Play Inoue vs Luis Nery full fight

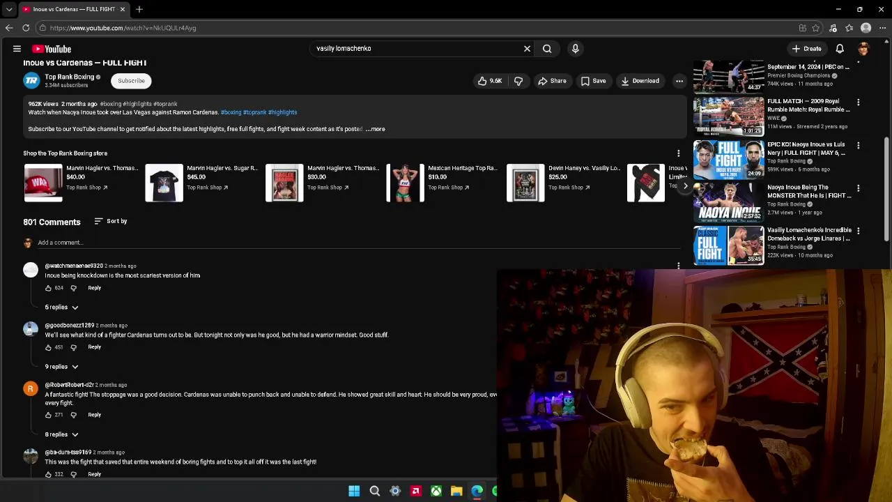coord(728,160)
